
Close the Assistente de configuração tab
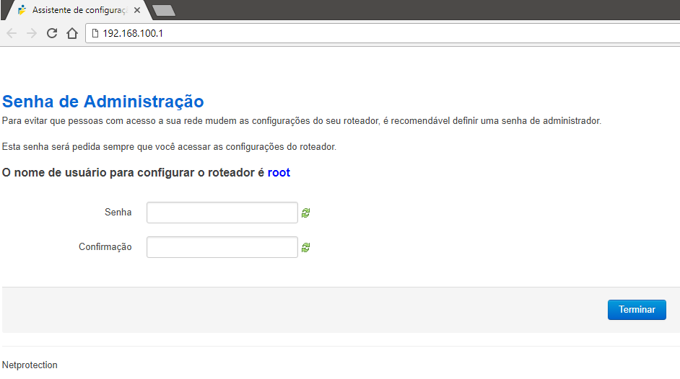137,10
